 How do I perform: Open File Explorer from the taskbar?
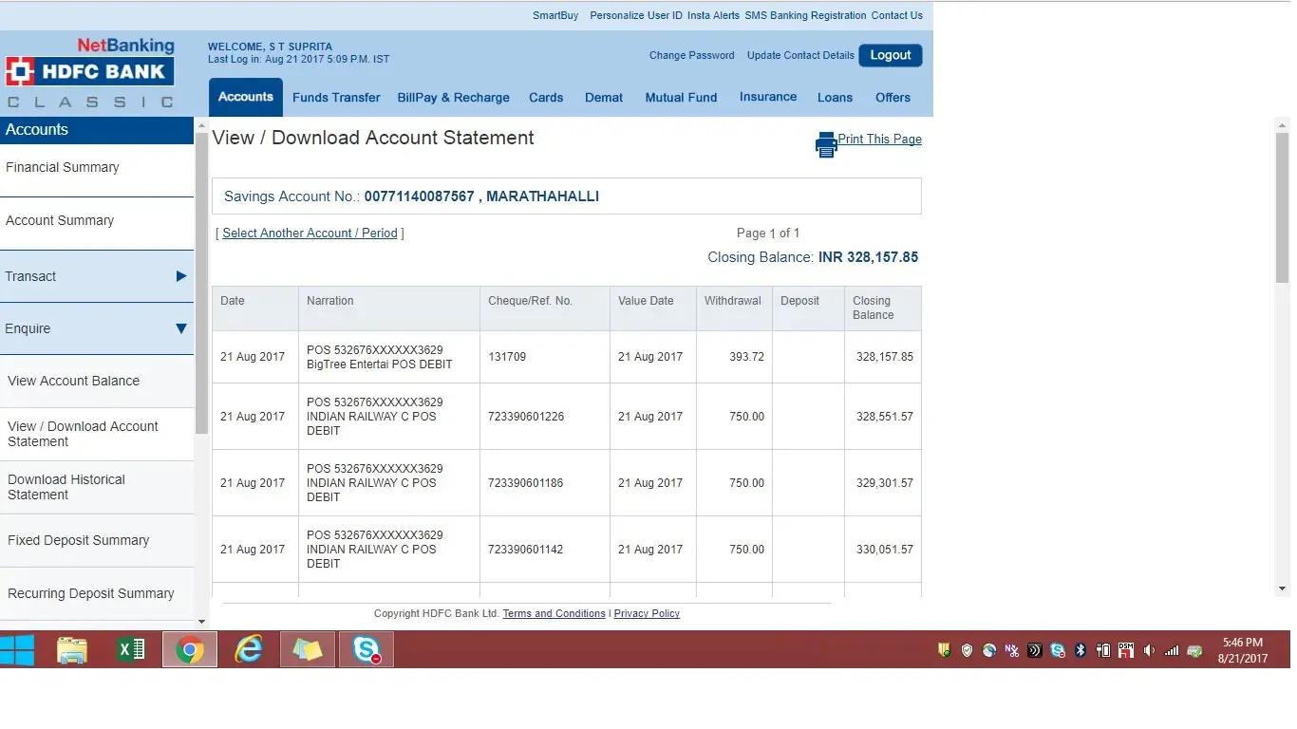(72, 650)
